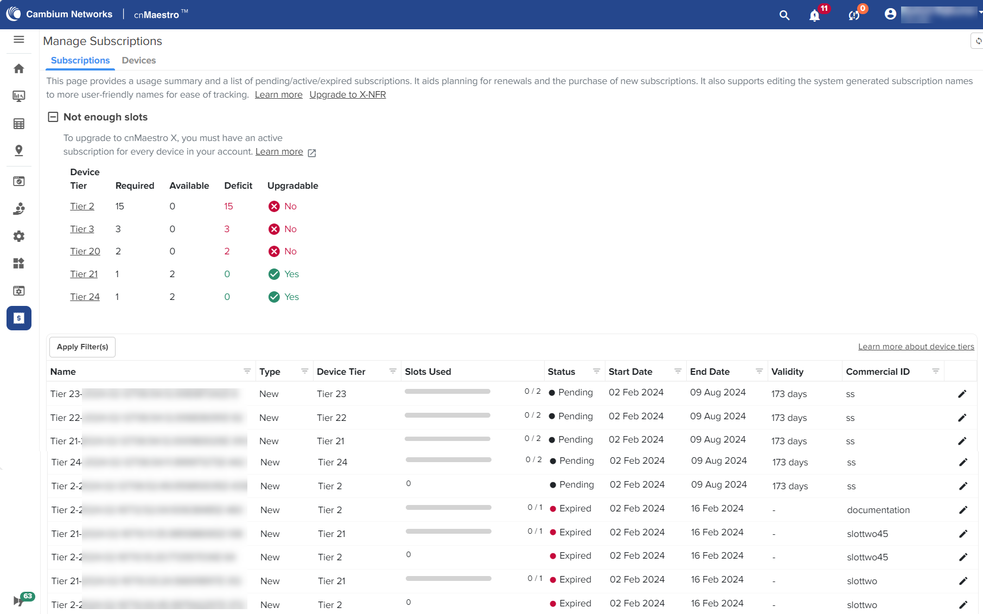This screenshot has width=983, height=614.
Task: Open the Upgrade to X-NFR link
Action: (x=347, y=95)
